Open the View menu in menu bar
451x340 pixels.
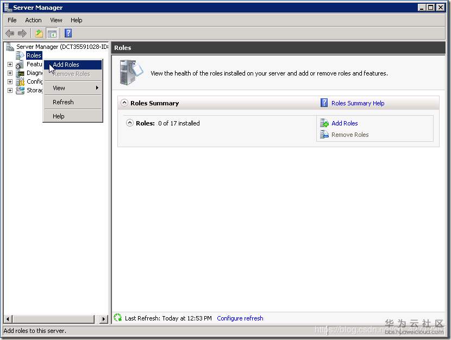coord(56,20)
